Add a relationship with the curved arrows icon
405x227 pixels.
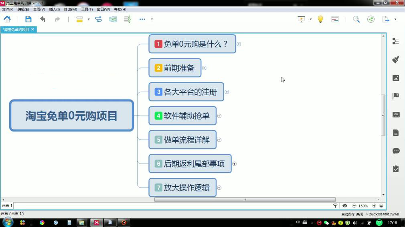pyautogui.click(x=98, y=19)
